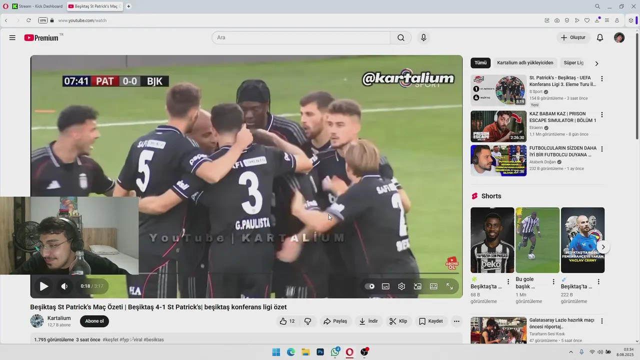Take a snapshot with camera icon
Viewport: 640px width, 360px height.
[557, 20]
